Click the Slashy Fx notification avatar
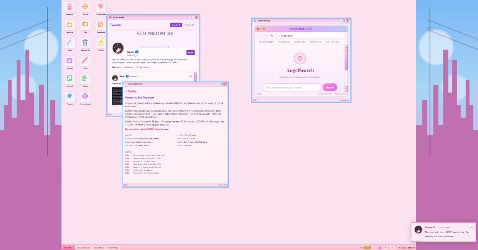Screen dimensions: 478x250 (x=418, y=229)
